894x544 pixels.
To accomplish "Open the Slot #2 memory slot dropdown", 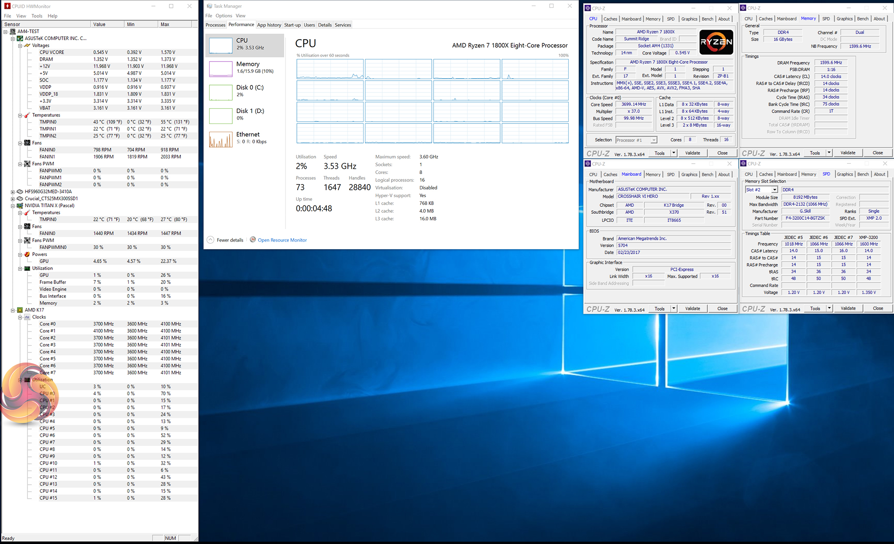I will pyautogui.click(x=774, y=190).
